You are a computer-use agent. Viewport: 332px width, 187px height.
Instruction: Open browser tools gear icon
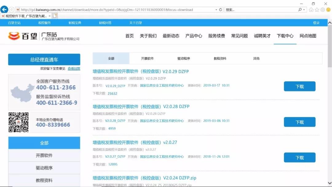point(322,10)
